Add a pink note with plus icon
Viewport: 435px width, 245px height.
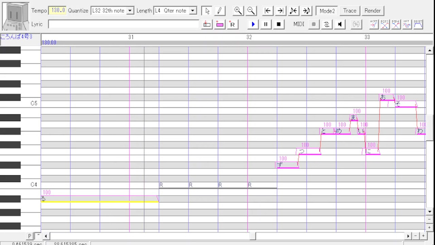tap(219, 24)
